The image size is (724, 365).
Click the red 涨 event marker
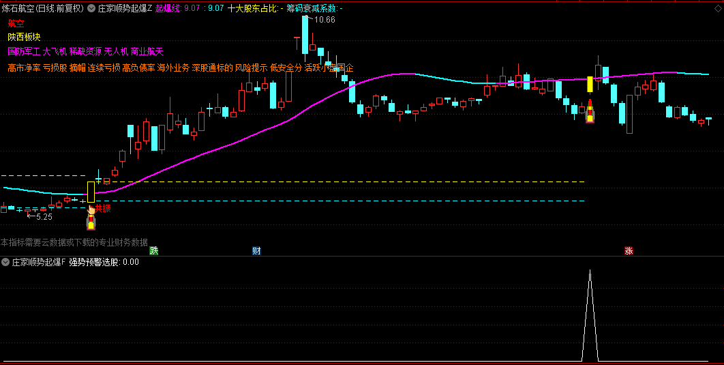629,251
